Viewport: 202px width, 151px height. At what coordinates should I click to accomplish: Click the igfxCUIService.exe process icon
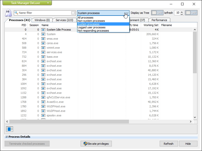43,97
